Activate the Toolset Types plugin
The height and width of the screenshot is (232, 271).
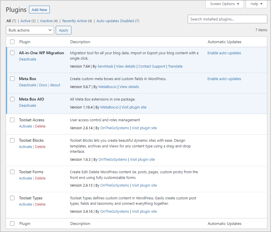[26, 204]
